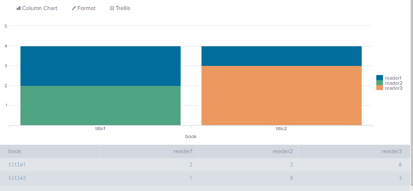Select the reader1 legend label text
Image resolution: width=413 pixels, height=191 pixels.
tap(393, 78)
